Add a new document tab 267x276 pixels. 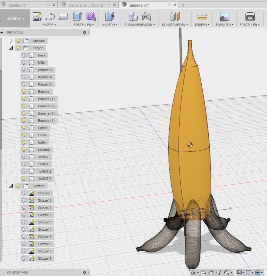click(x=183, y=5)
